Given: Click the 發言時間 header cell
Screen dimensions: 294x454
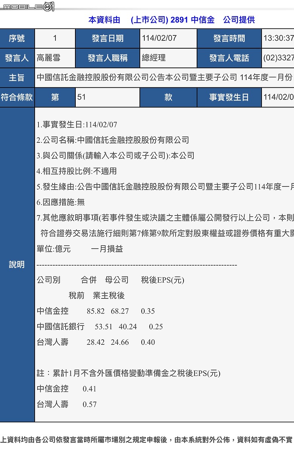Looking at the screenshot, I should coord(229,38).
